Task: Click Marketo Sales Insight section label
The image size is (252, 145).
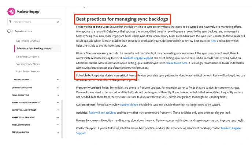Action: pos(23,117)
